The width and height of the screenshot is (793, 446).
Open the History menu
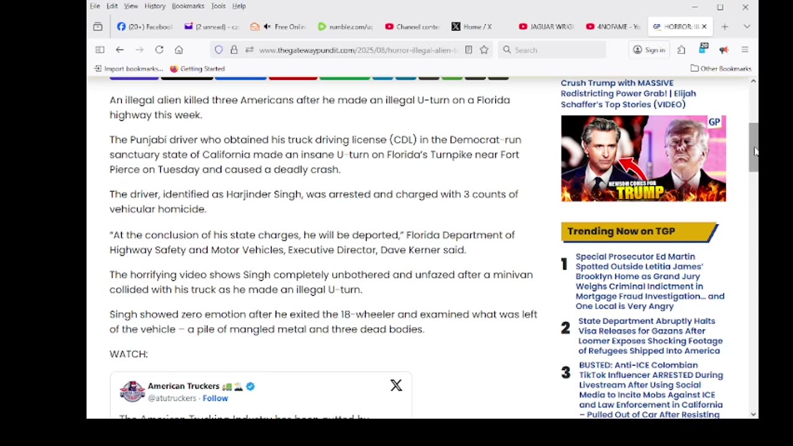click(155, 6)
